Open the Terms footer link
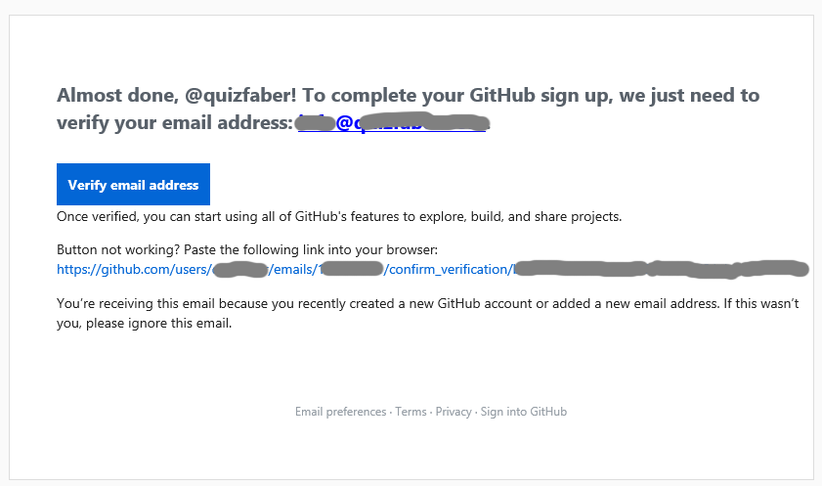This screenshot has width=822, height=486. [411, 412]
